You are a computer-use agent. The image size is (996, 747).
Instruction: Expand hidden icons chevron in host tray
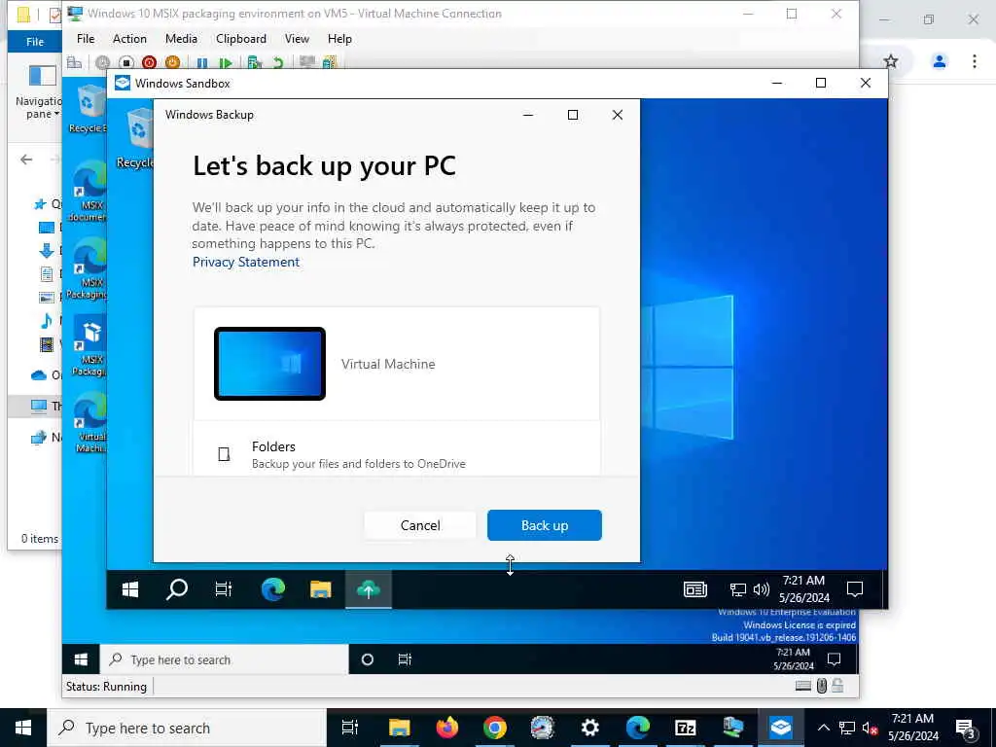[823, 728]
